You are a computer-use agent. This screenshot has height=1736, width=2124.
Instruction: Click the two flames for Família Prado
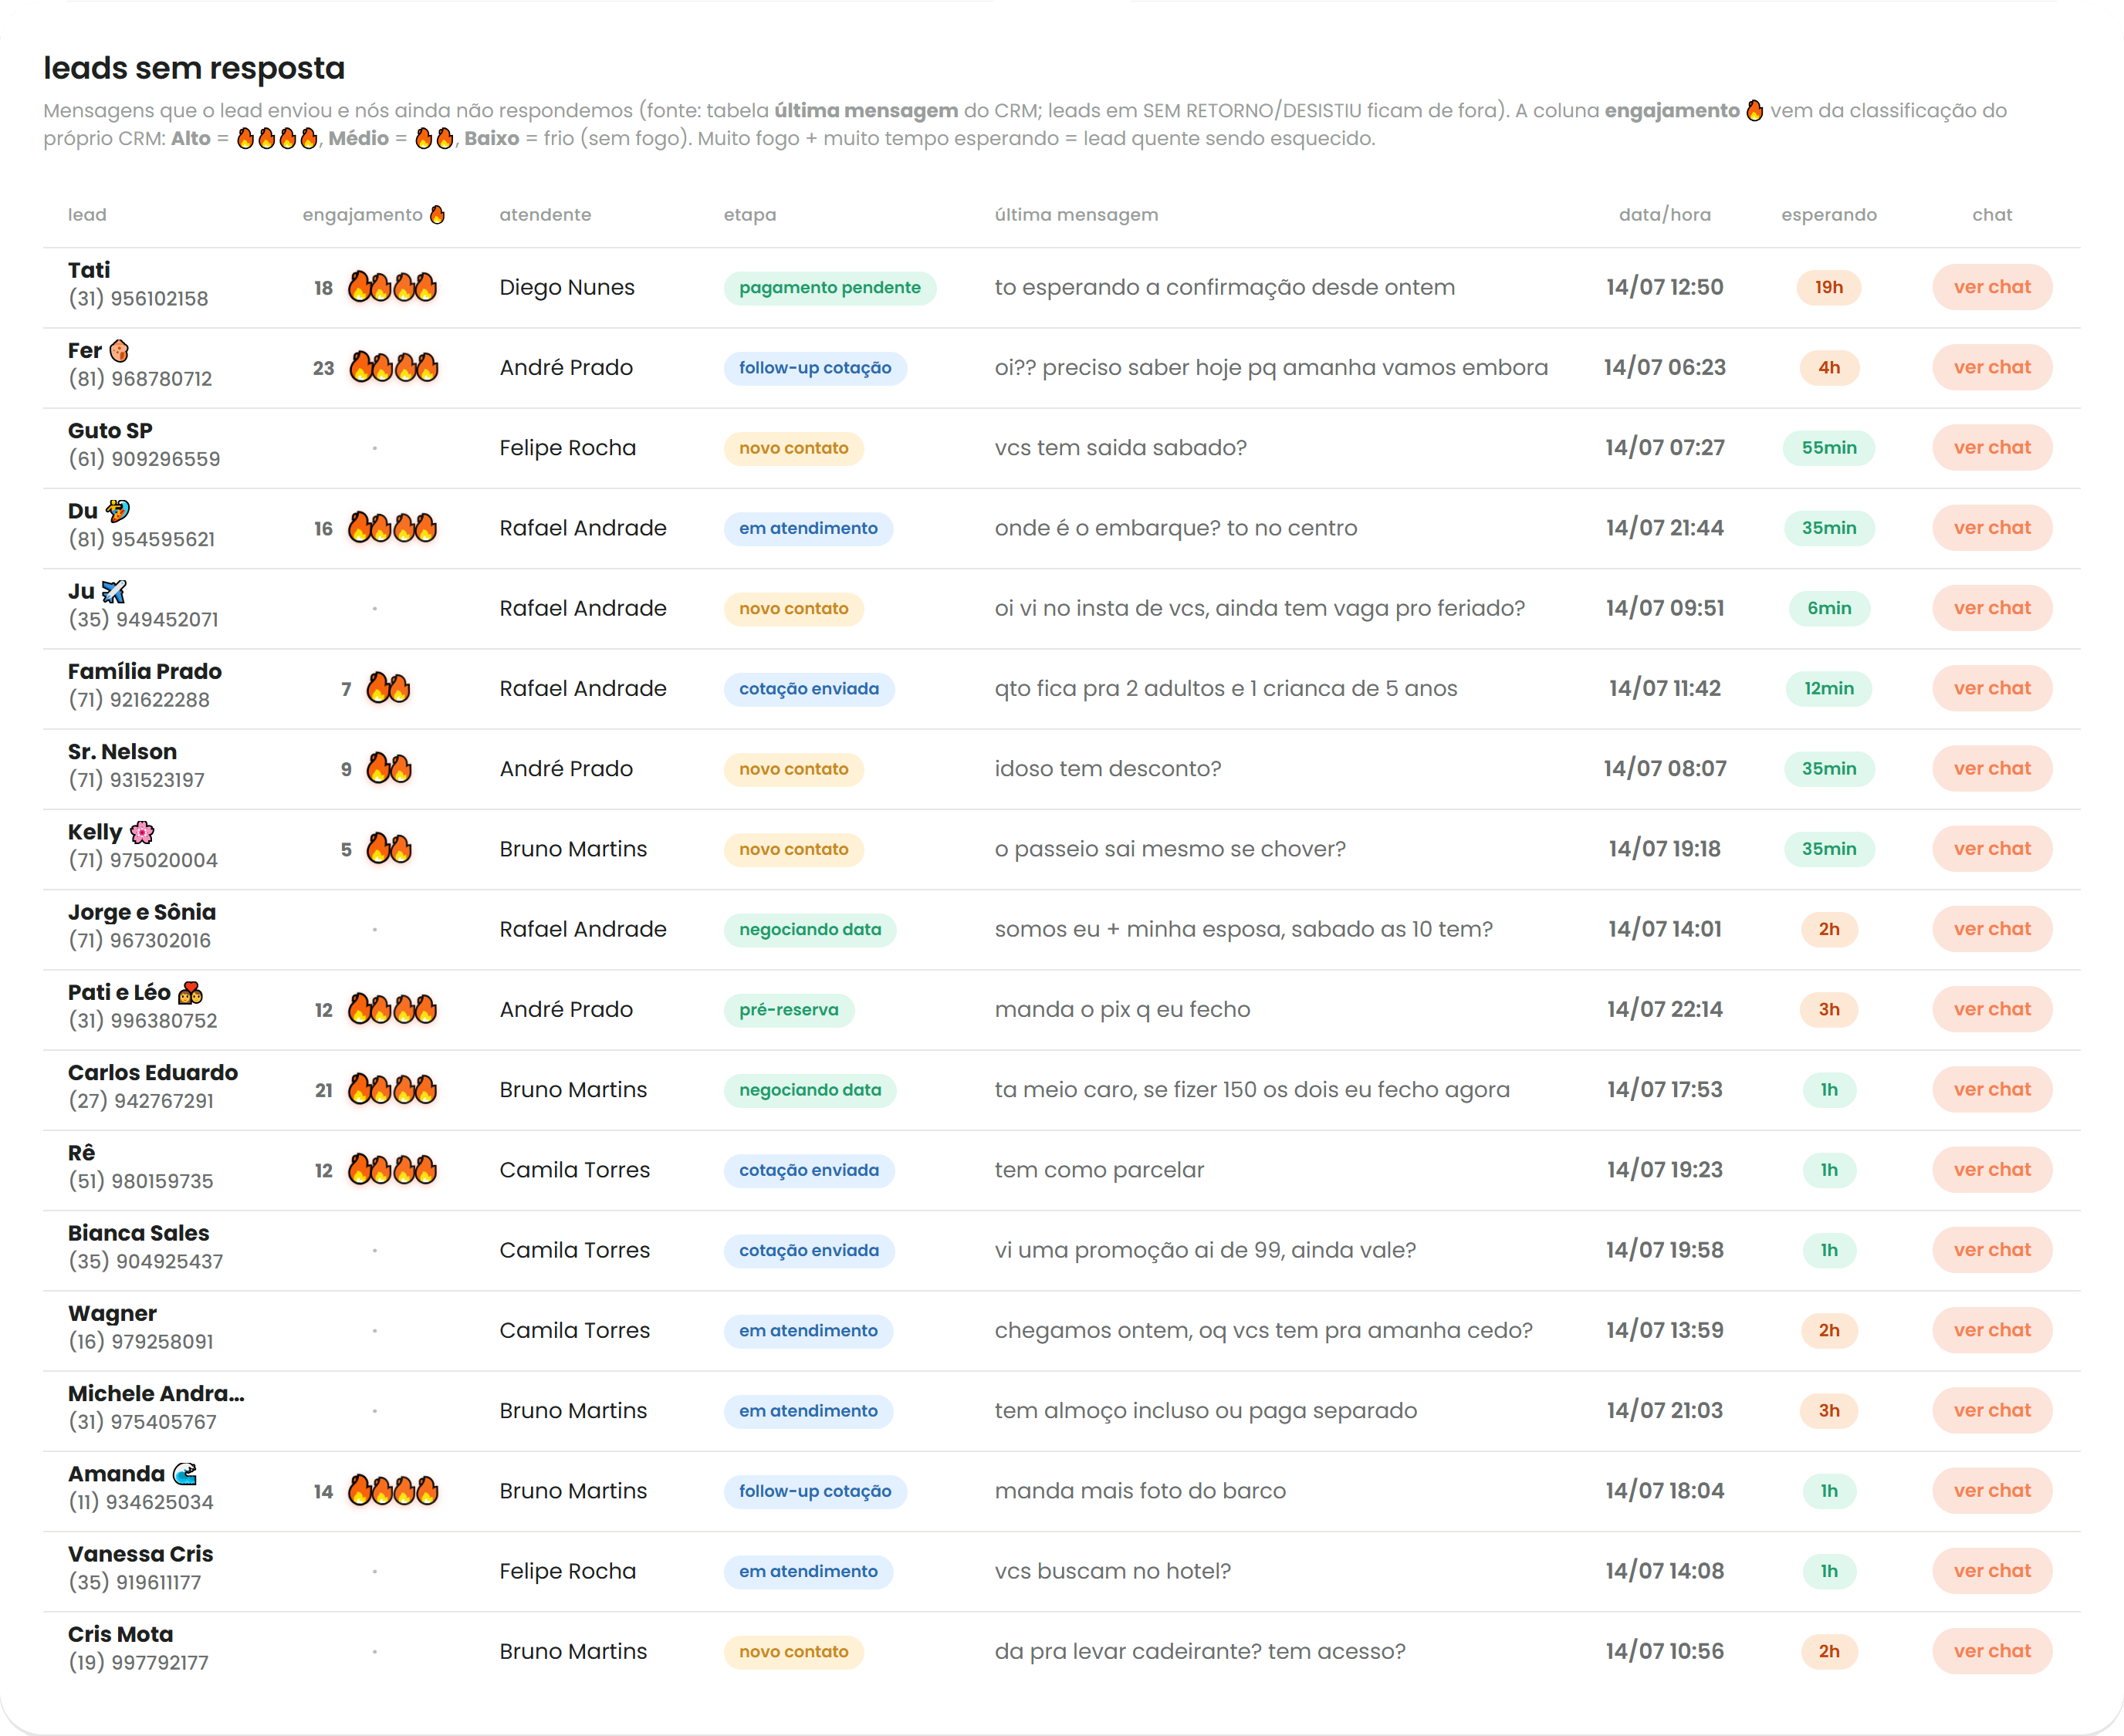click(388, 688)
